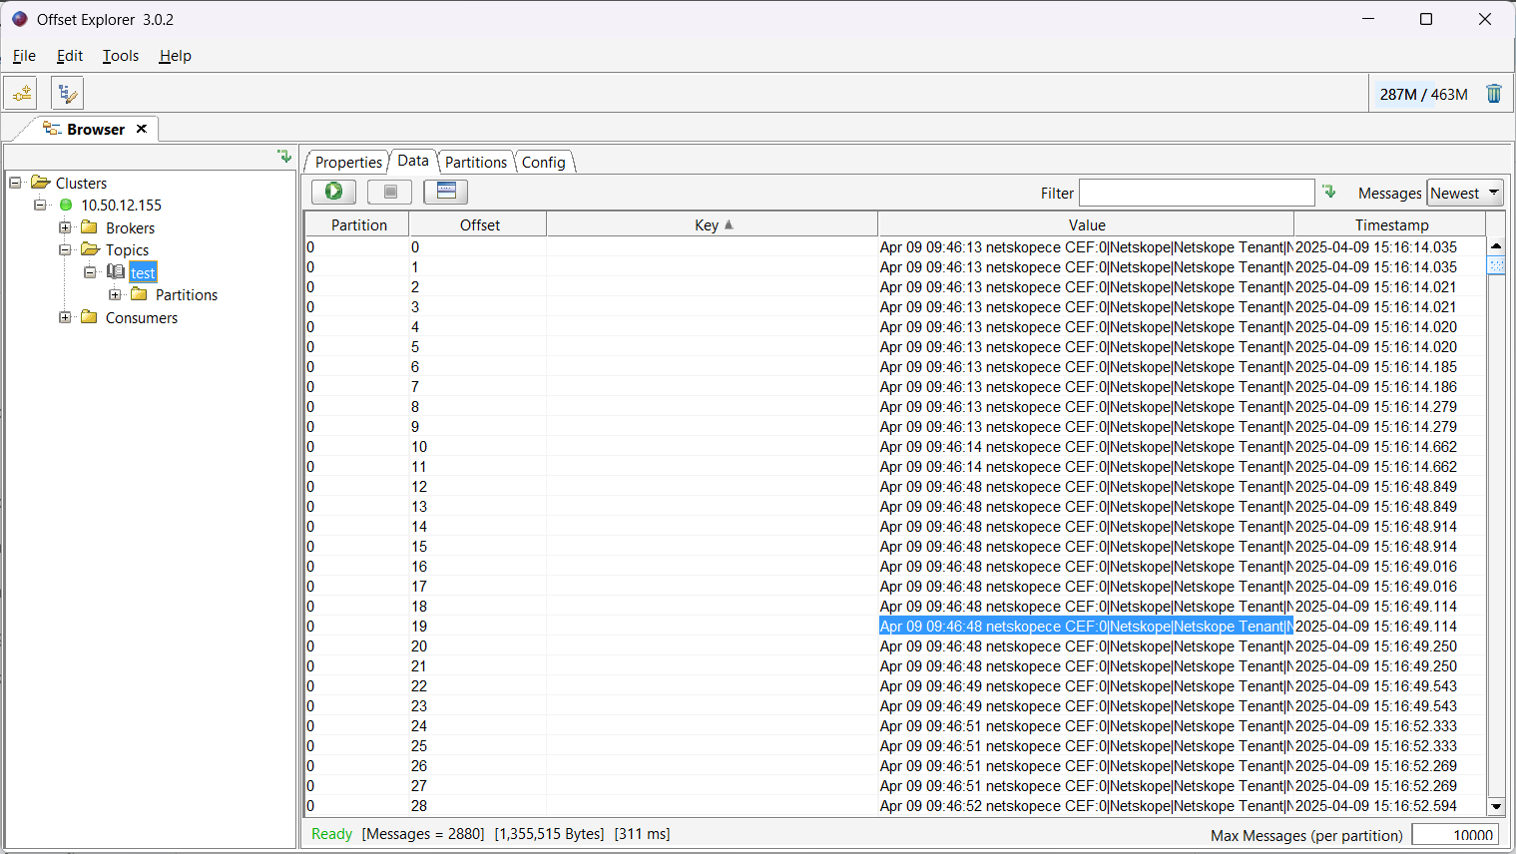The width and height of the screenshot is (1516, 854).
Task: Click the message details view icon
Action: click(446, 192)
